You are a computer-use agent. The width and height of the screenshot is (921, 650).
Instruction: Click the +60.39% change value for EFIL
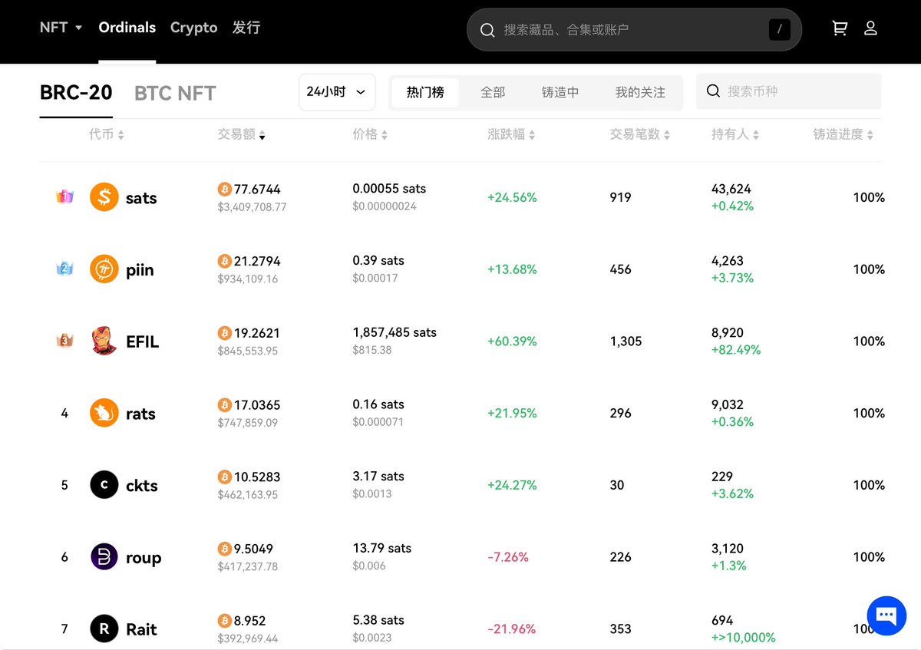pyautogui.click(x=512, y=341)
